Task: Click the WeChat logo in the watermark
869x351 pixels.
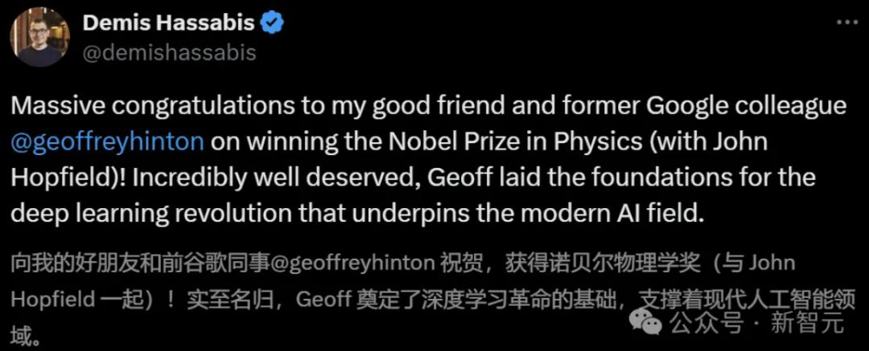Action: (x=649, y=323)
